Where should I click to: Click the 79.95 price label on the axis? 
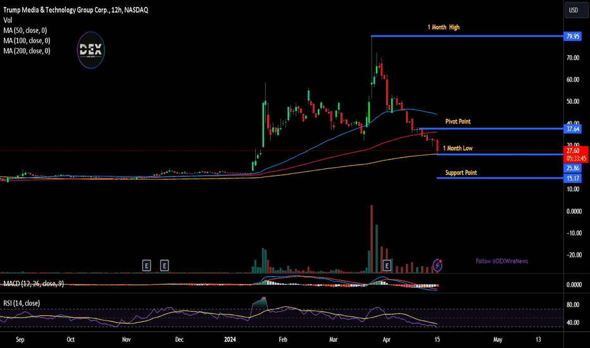573,37
